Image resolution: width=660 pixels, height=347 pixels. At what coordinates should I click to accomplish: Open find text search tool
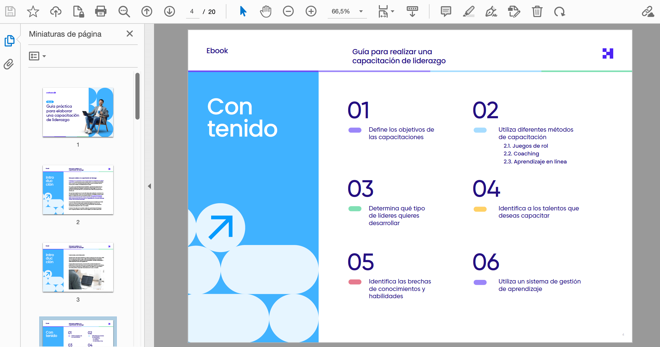124,11
